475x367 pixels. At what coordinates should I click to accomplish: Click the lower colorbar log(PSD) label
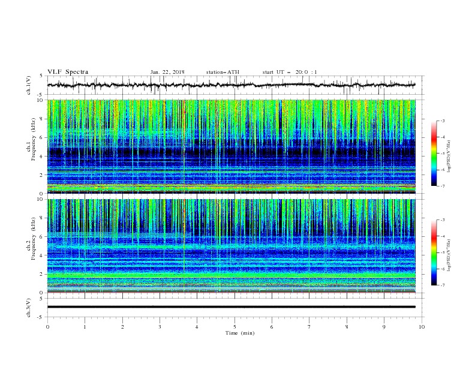[449, 255]
